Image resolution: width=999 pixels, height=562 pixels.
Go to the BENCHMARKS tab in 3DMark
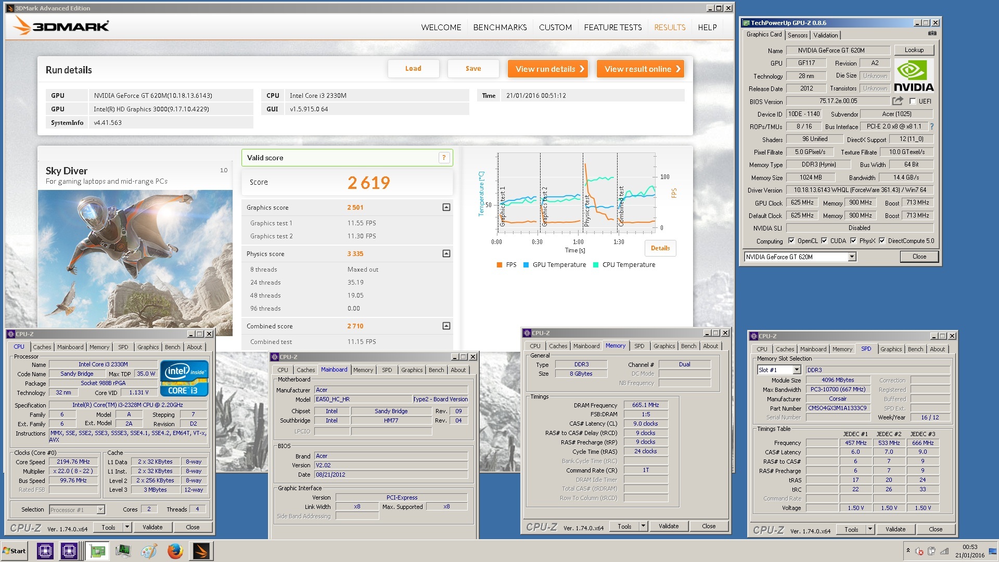click(x=499, y=27)
